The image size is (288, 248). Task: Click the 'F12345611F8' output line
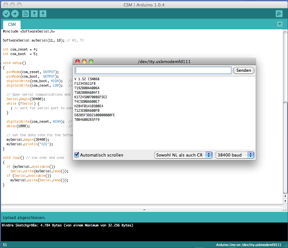[85, 83]
